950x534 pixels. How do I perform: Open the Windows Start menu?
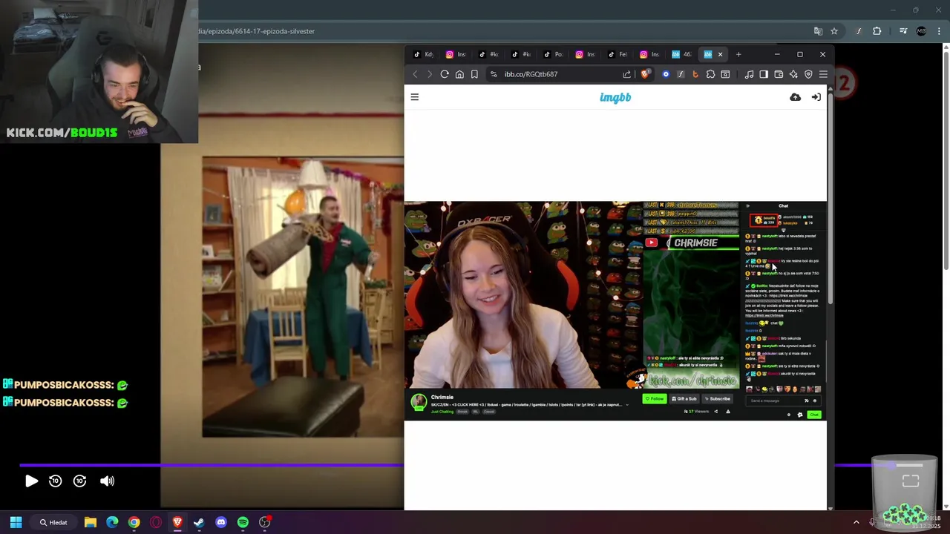[16, 522]
